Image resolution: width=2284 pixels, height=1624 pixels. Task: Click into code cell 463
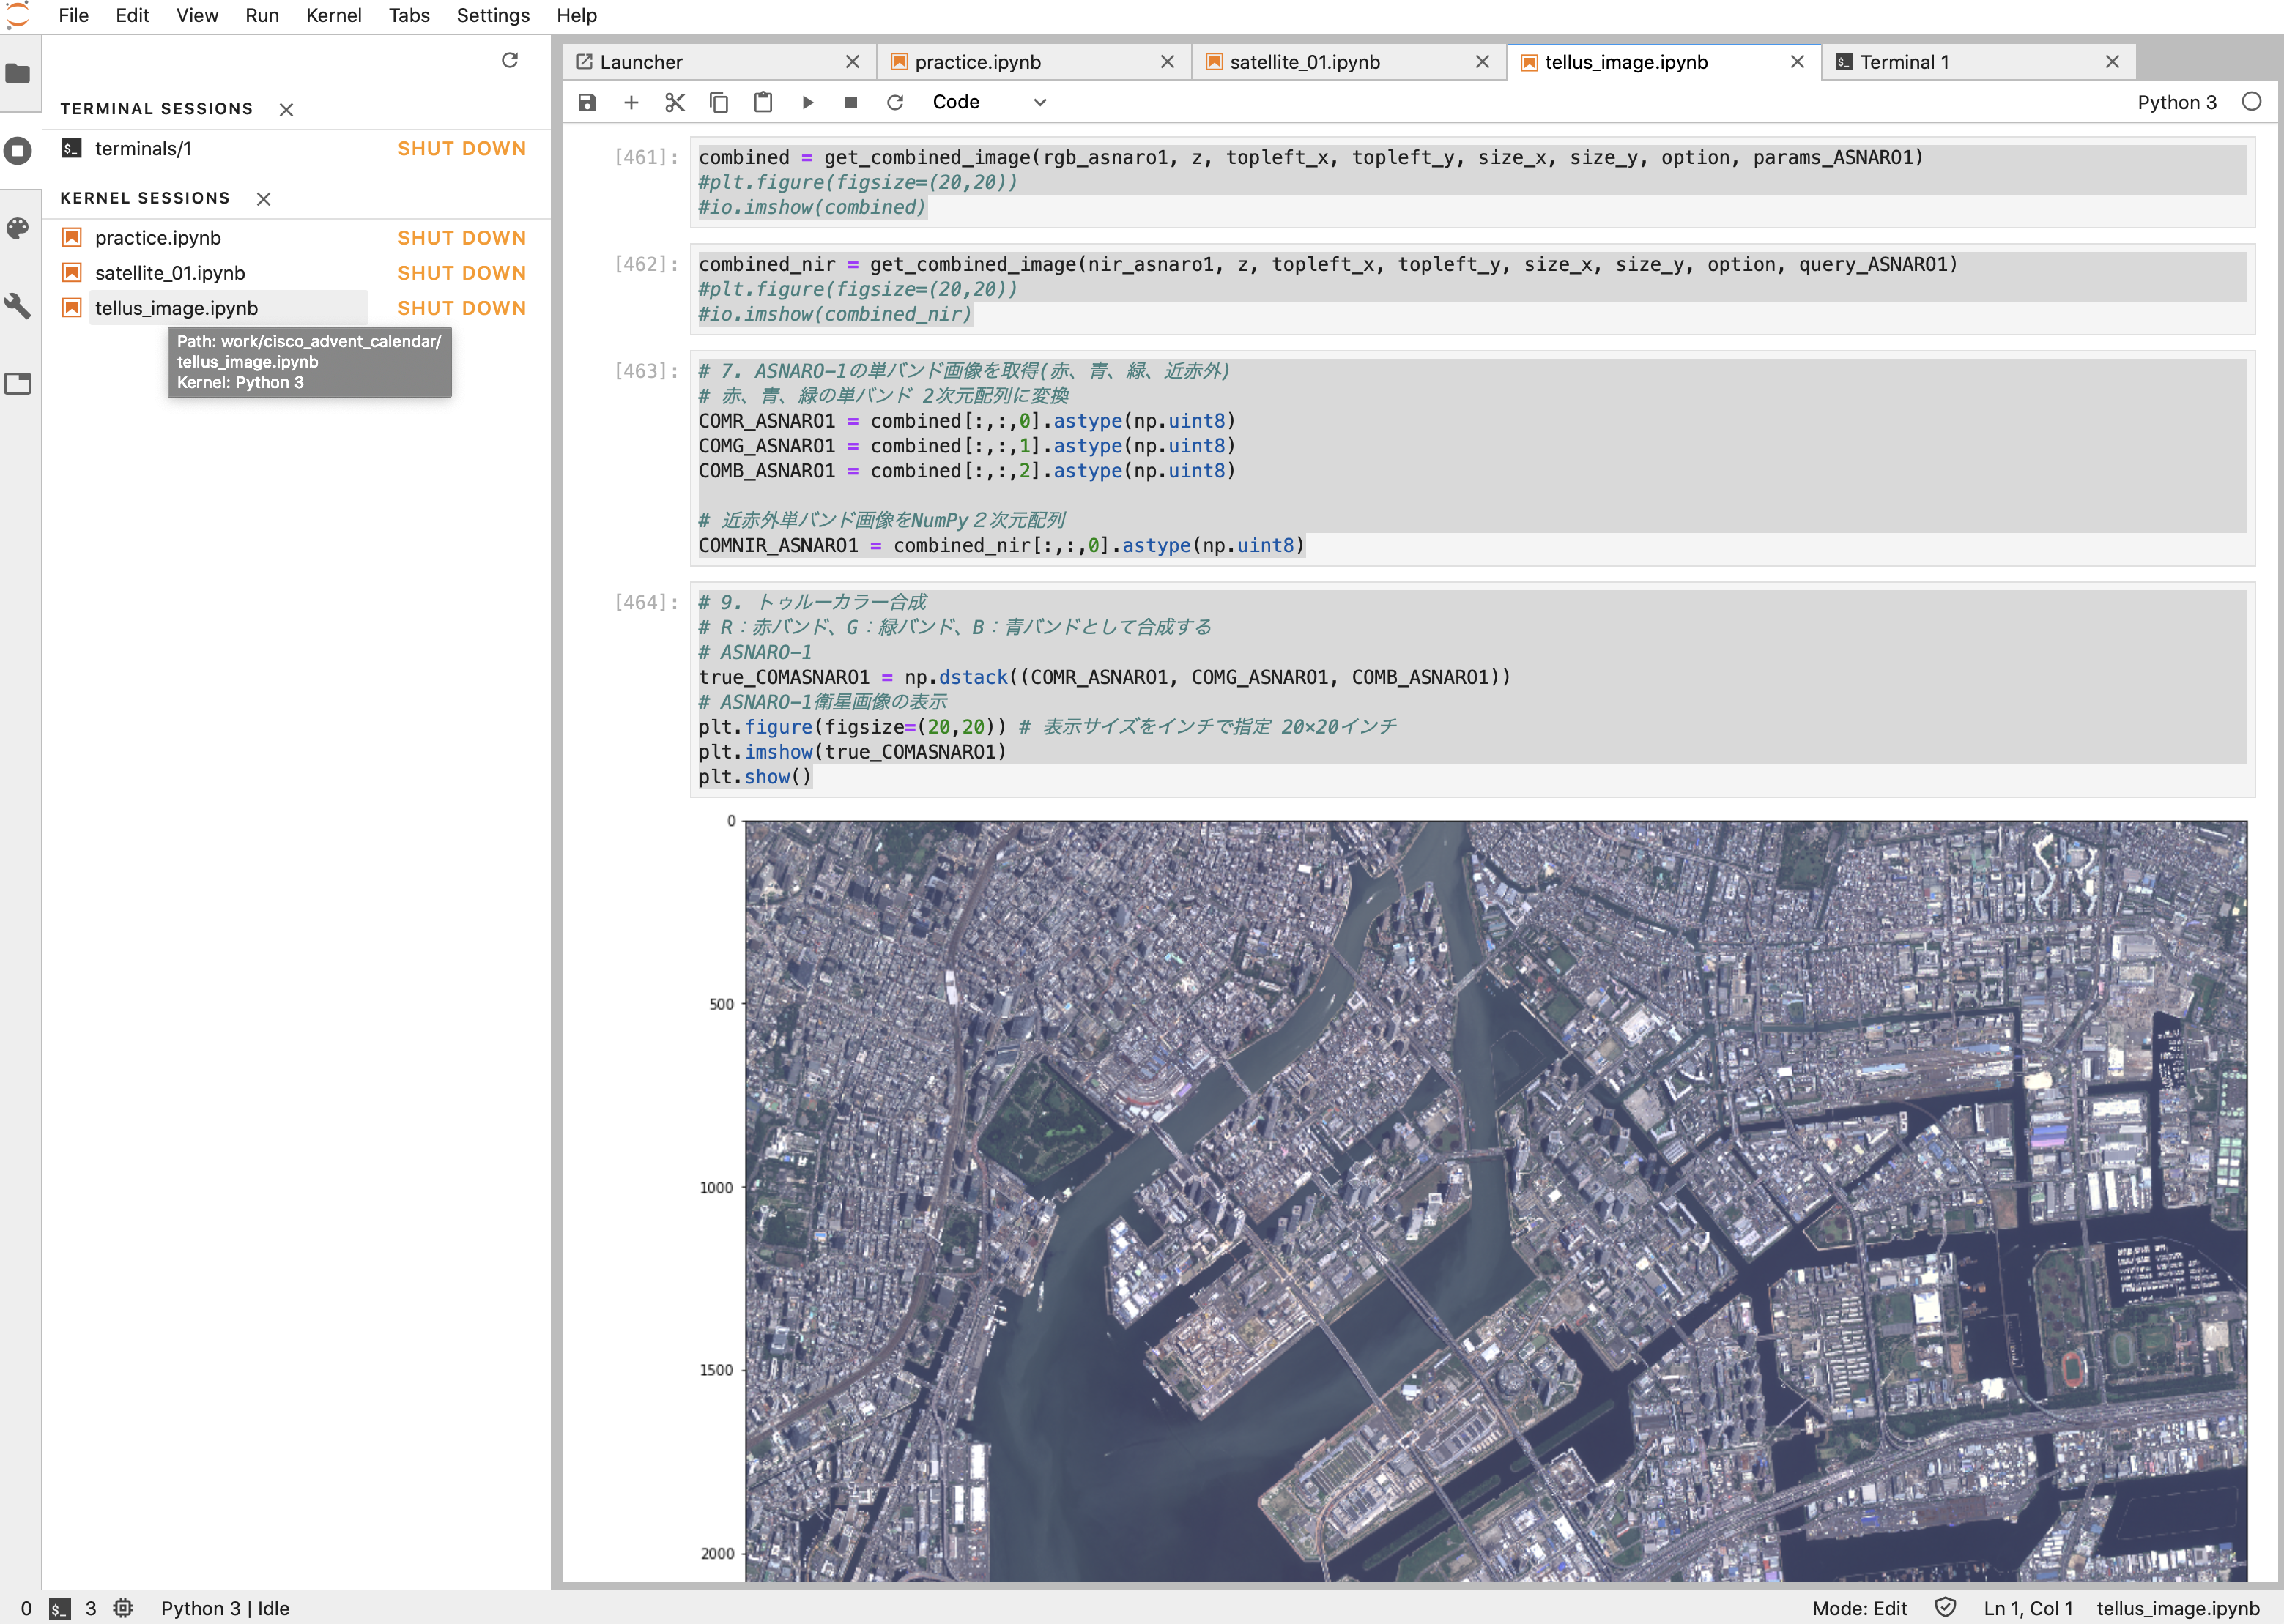1472,458
